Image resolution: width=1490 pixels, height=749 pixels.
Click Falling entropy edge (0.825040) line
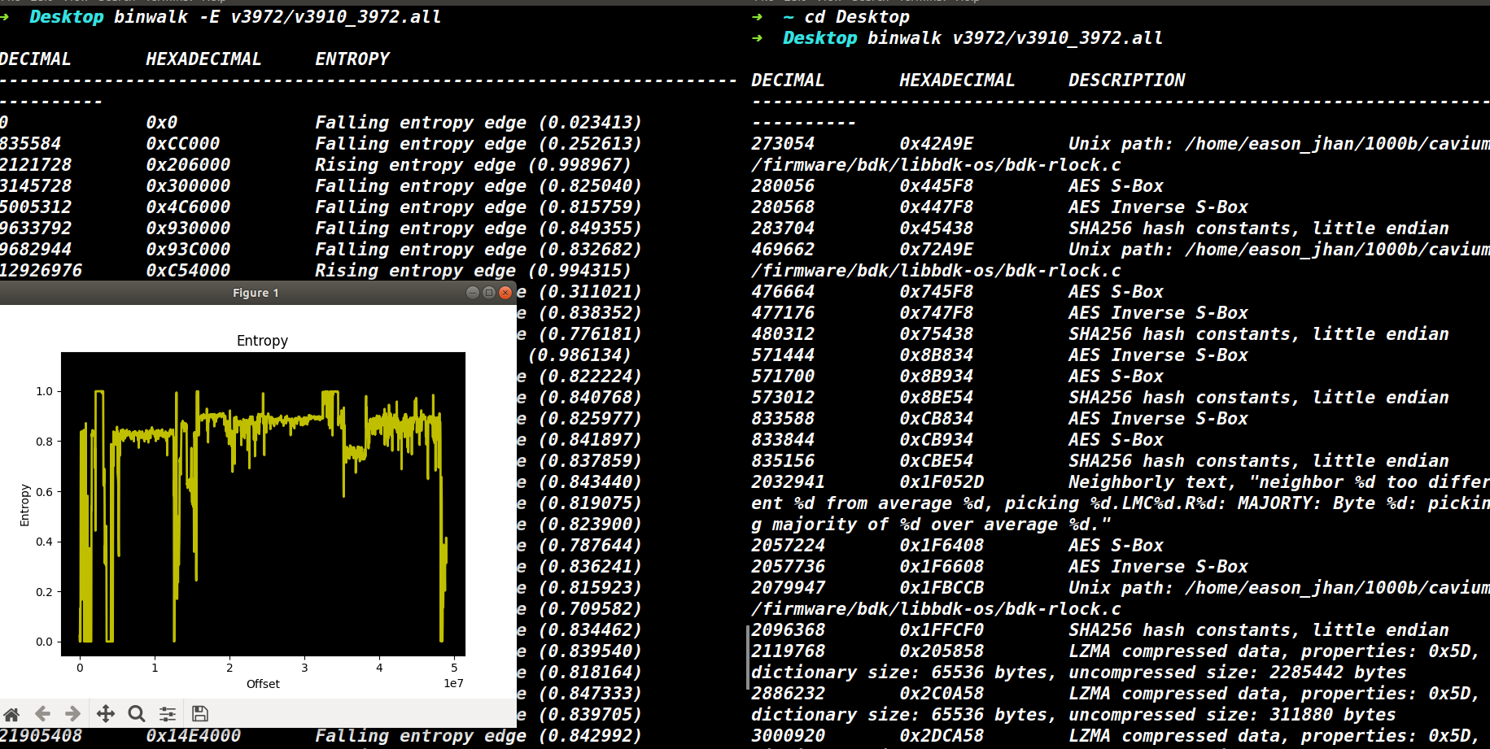click(x=478, y=186)
